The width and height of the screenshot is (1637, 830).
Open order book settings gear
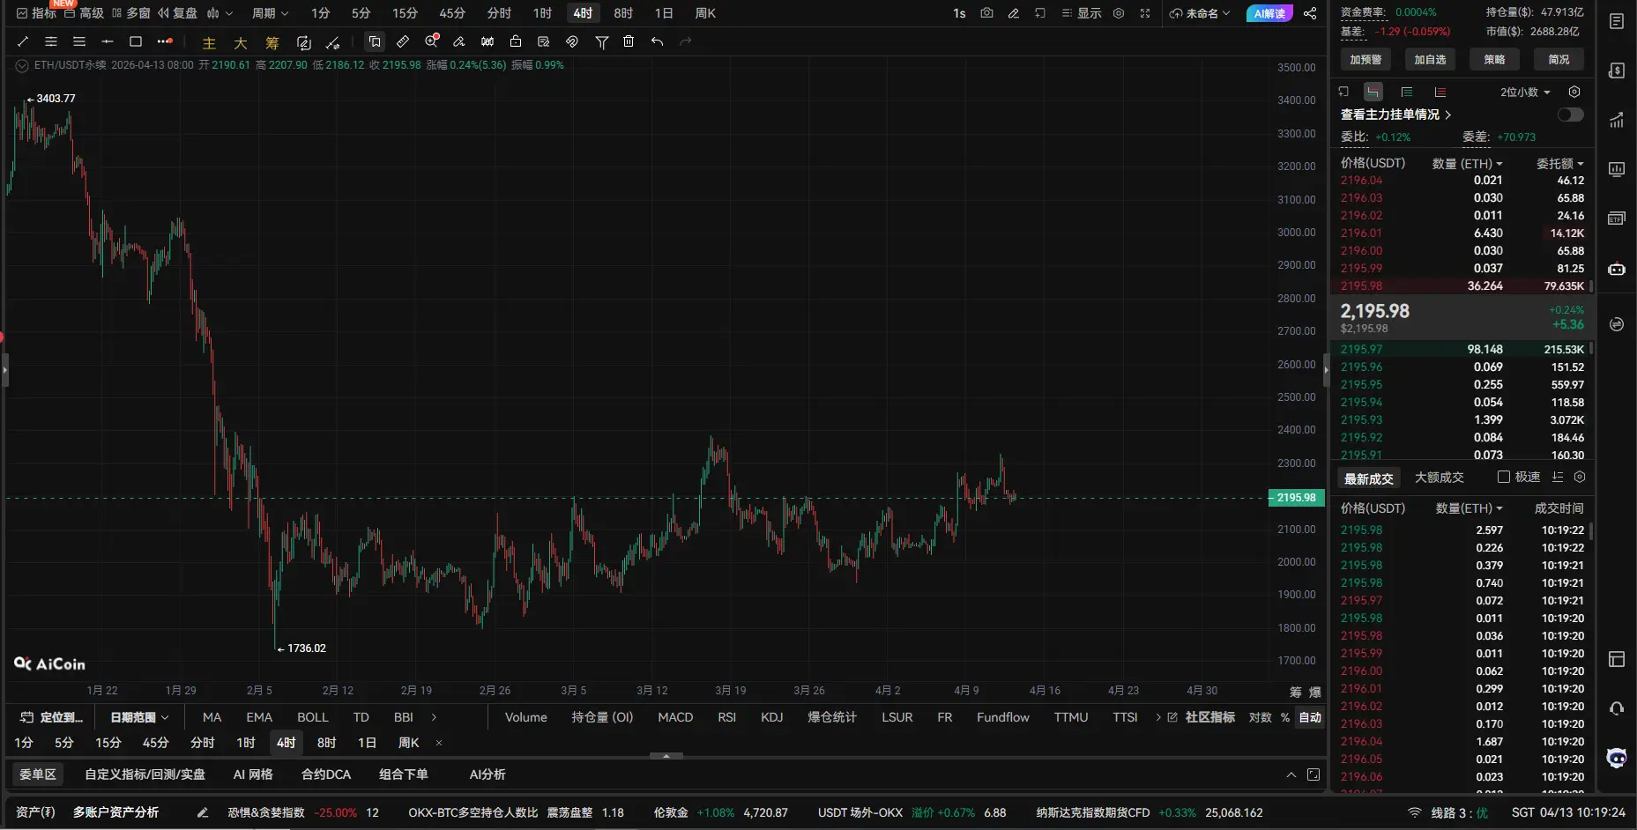[1574, 92]
